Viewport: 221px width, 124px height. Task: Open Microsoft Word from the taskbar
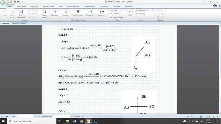pyautogui.click(x=74, y=121)
